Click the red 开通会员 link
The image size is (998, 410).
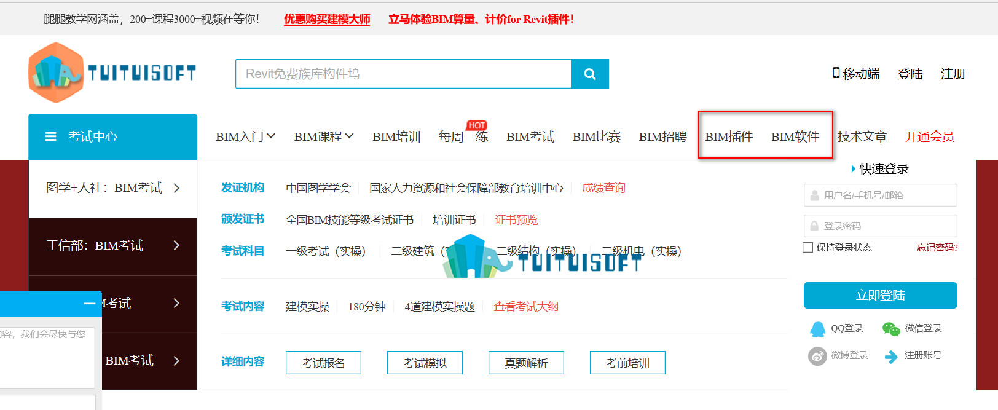pos(929,136)
